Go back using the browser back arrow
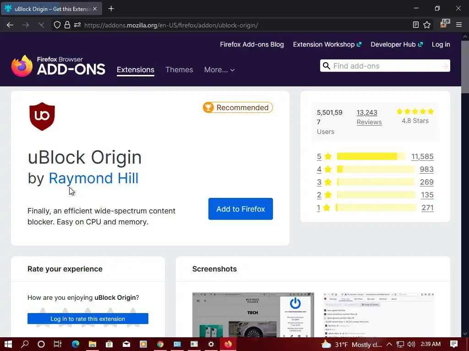The height and width of the screenshot is (351, 469). point(10,25)
